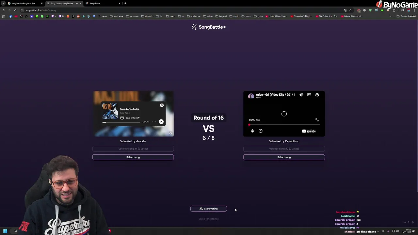Open studio one bookmark folder

tap(194, 16)
